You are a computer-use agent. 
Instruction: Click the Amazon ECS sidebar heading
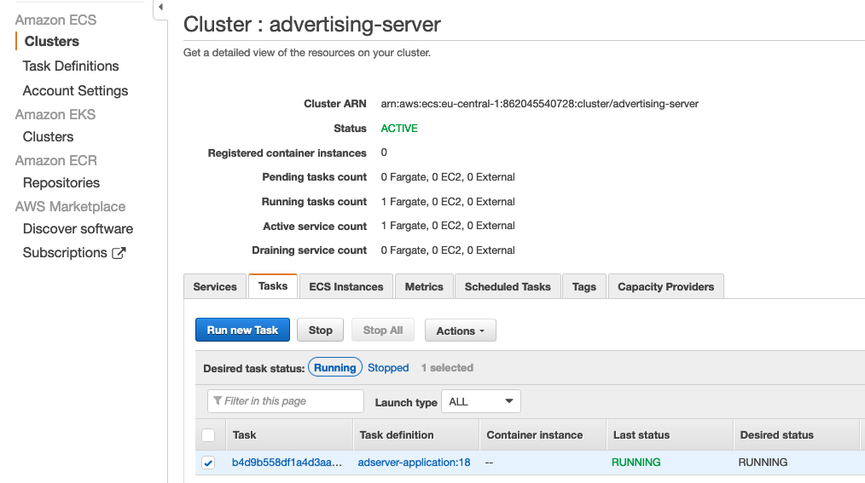pos(55,20)
